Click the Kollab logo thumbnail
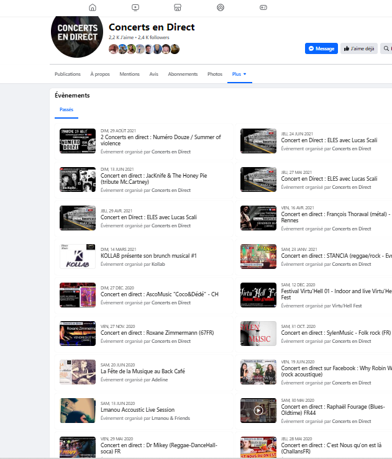 click(x=78, y=257)
